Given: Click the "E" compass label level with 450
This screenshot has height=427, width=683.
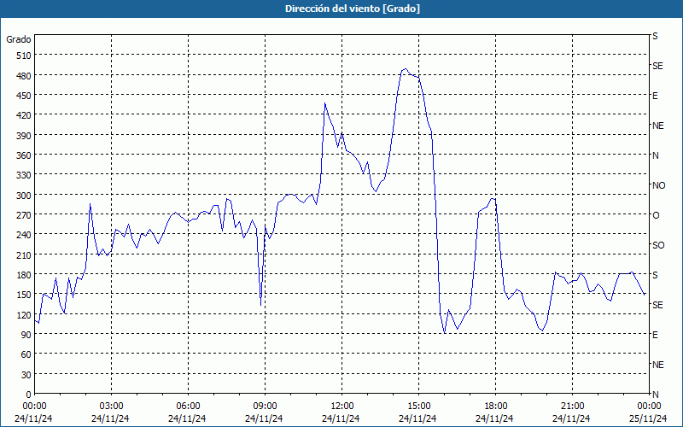Looking at the screenshot, I should tap(655, 96).
